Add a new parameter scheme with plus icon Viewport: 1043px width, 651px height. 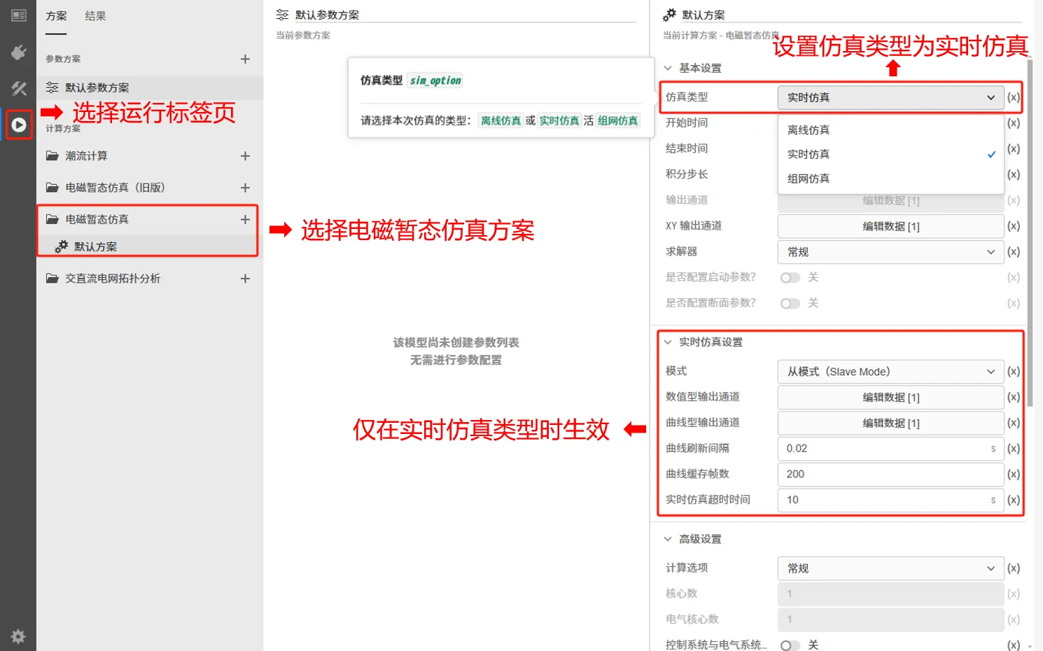click(245, 59)
